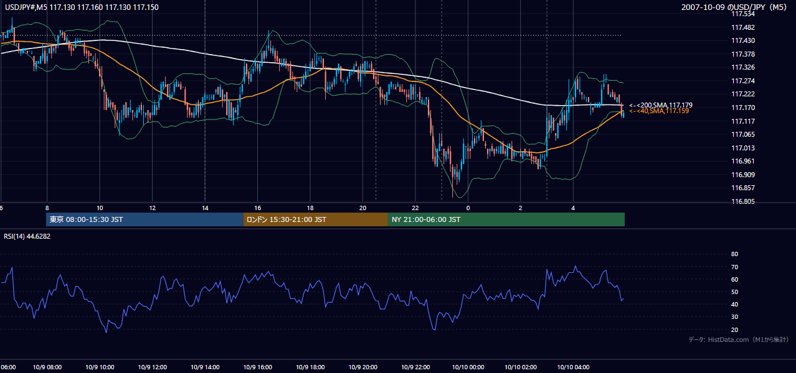Click the 117.065 price axis label

(x=742, y=134)
